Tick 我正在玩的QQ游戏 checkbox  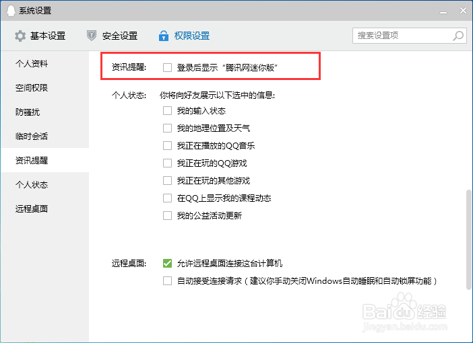(167, 163)
